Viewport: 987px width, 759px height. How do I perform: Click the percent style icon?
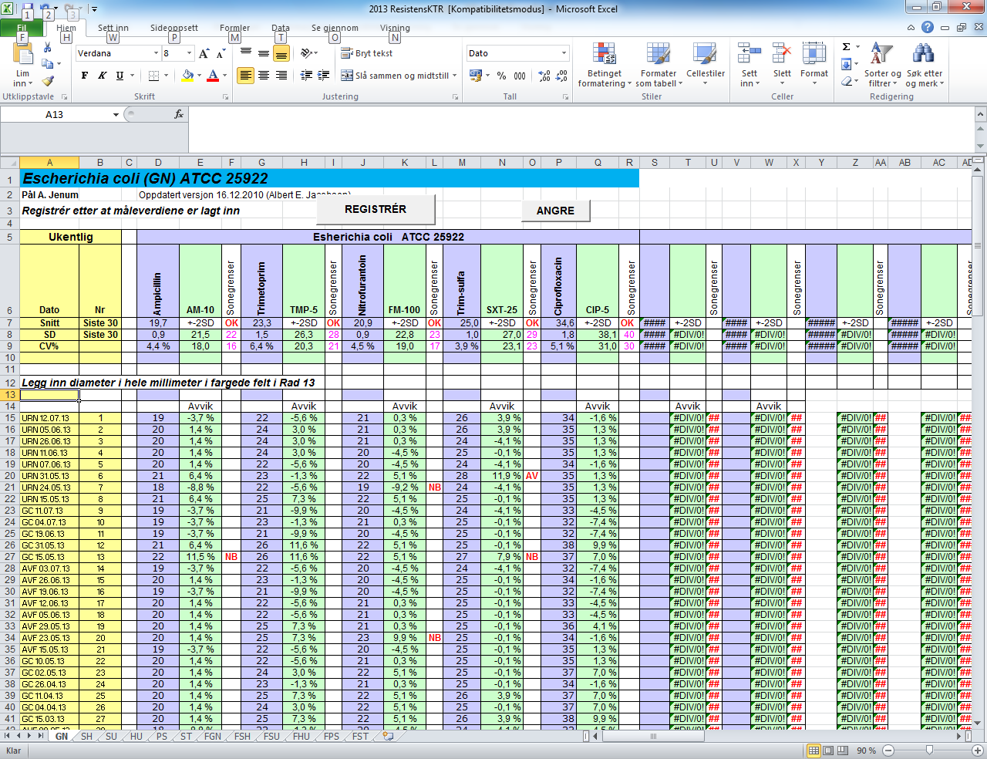pyautogui.click(x=502, y=76)
